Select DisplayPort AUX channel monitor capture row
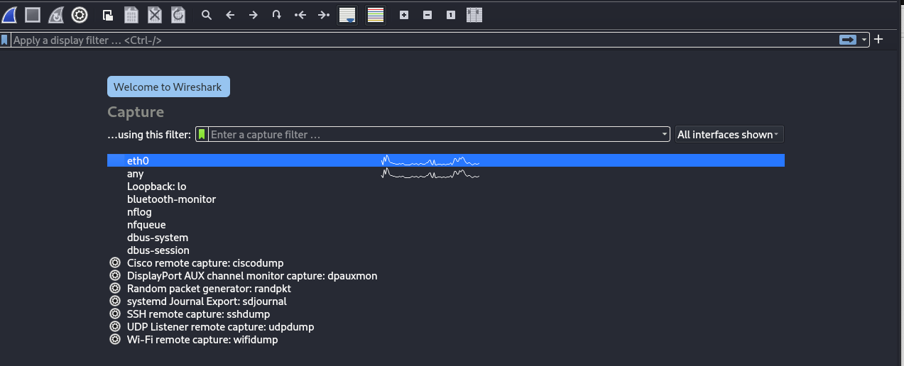Image resolution: width=904 pixels, height=366 pixels. pyautogui.click(x=446, y=276)
